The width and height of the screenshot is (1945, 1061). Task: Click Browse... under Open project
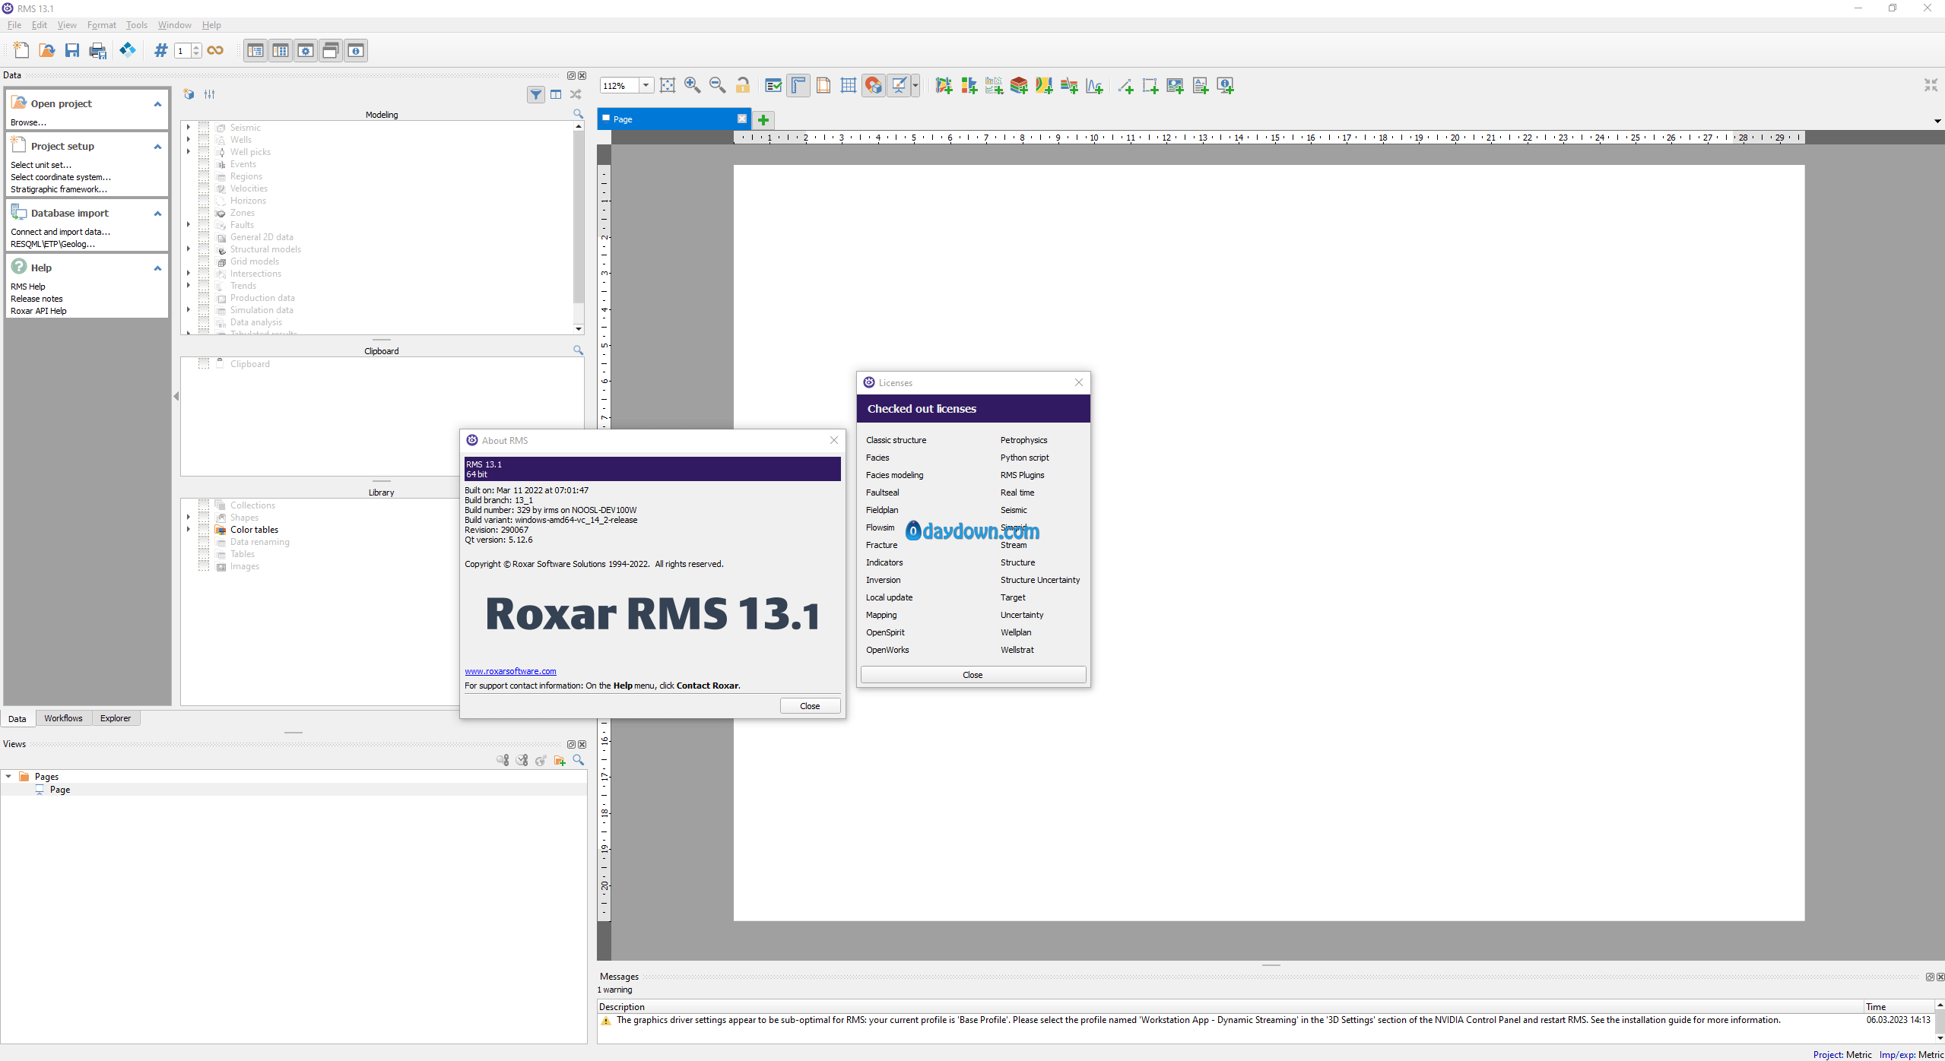[28, 122]
